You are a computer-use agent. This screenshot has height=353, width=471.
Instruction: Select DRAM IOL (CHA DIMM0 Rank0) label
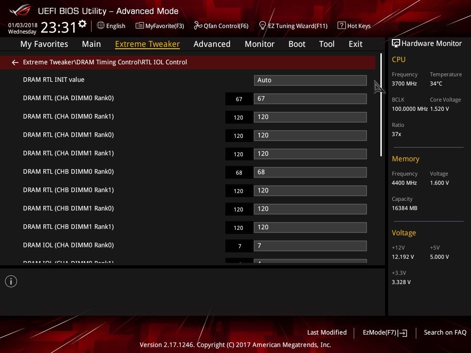(69, 245)
